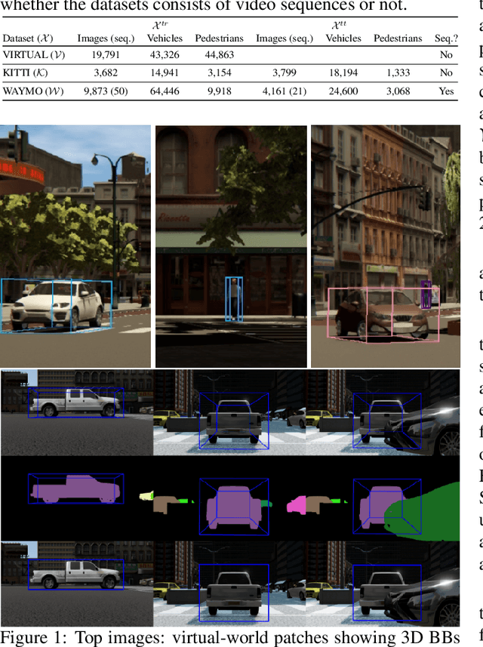Click the purple-boxed pedestrian behind brown car
Screen dimensions: 483x647
tap(426, 294)
